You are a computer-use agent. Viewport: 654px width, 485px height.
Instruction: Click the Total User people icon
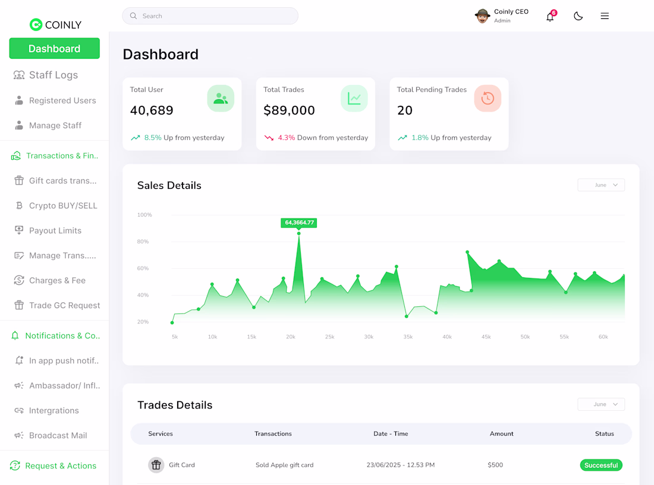221,99
